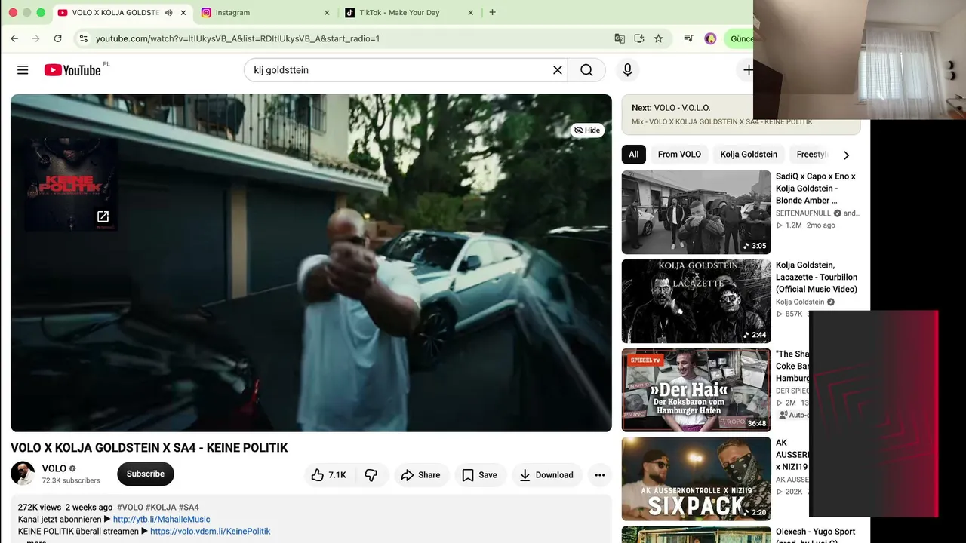The width and height of the screenshot is (966, 543).
Task: Show more filter chips with the chevron
Action: pyautogui.click(x=846, y=155)
